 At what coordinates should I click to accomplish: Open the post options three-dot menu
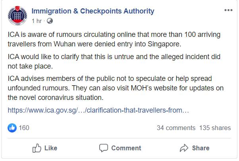pos(228,11)
